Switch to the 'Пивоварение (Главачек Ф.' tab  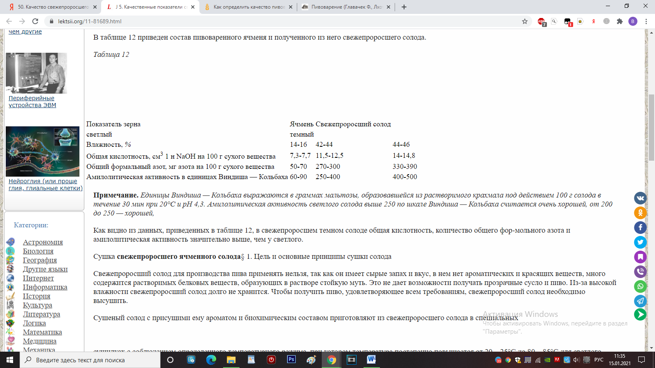click(346, 7)
